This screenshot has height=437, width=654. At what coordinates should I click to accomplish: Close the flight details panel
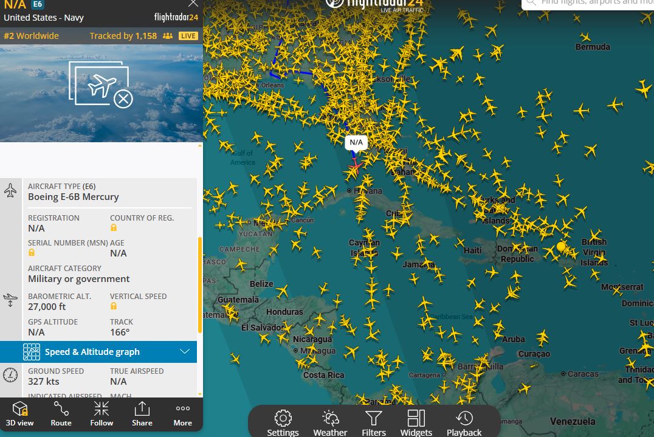[193, 4]
